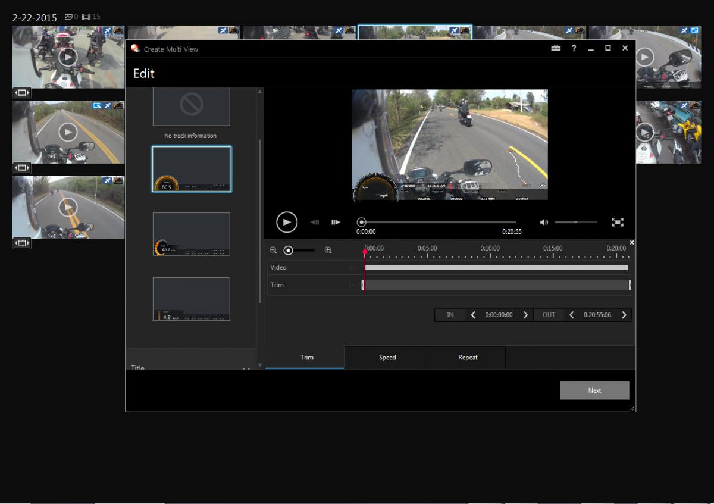Expand the Video track row arrow
Image resolution: width=714 pixels, height=504 pixels.
coord(351,268)
